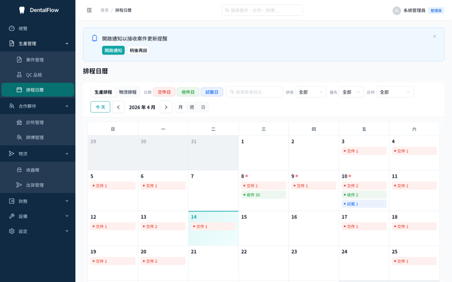Click the 生產管理 document icon
This screenshot has width=452, height=282.
click(11, 43)
